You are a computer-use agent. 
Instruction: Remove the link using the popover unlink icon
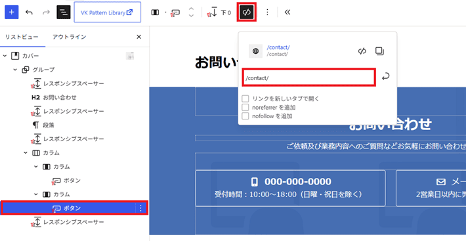click(x=362, y=51)
